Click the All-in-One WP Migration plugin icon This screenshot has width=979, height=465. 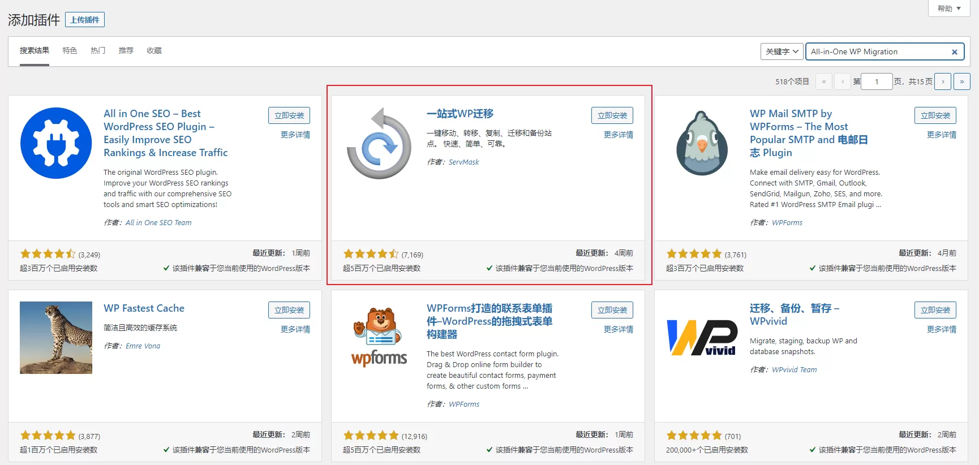click(x=379, y=143)
